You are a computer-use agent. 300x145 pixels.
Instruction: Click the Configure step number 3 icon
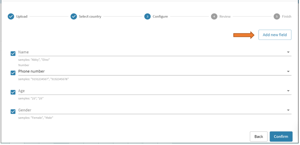tap(147, 17)
